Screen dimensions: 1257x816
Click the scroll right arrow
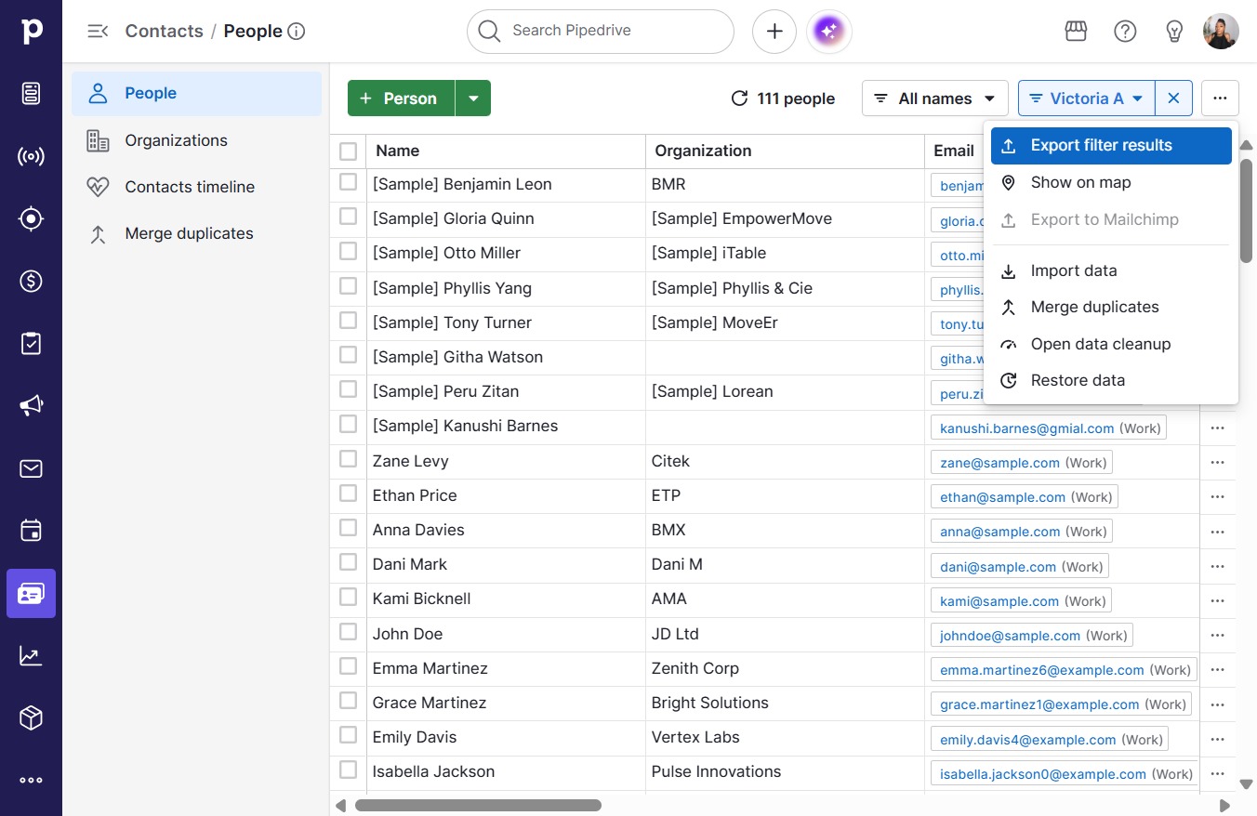tap(1224, 806)
